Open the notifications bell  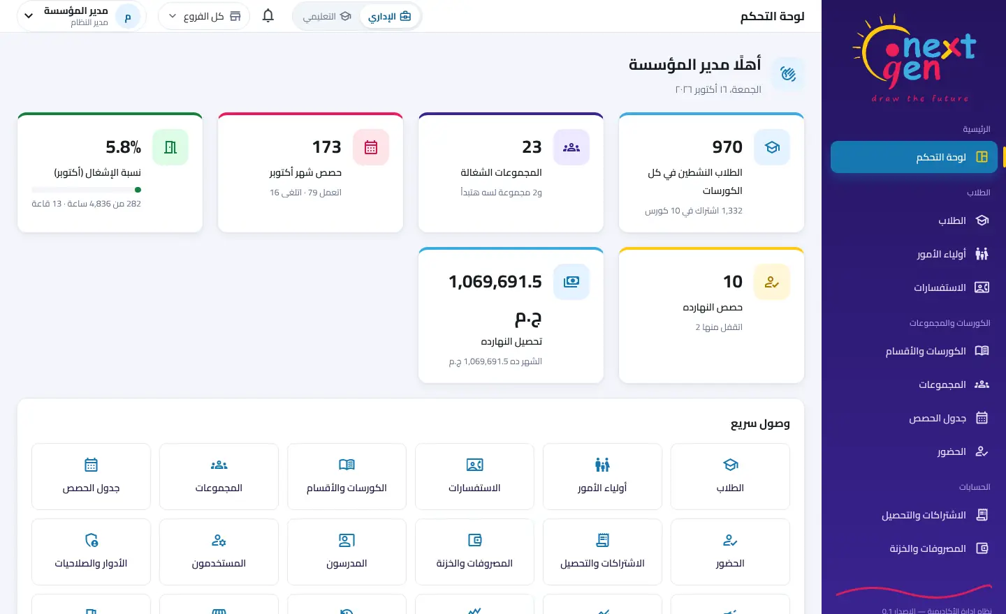[268, 16]
